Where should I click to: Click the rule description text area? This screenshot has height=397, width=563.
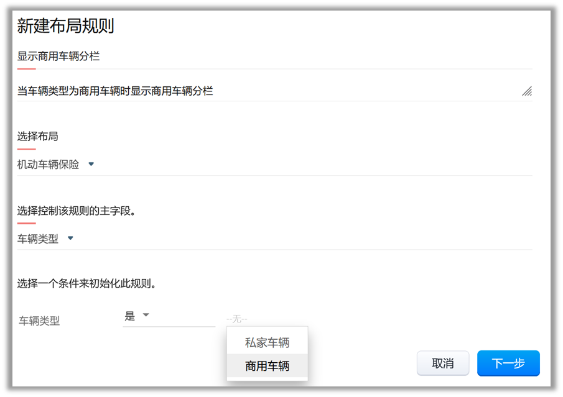point(268,91)
